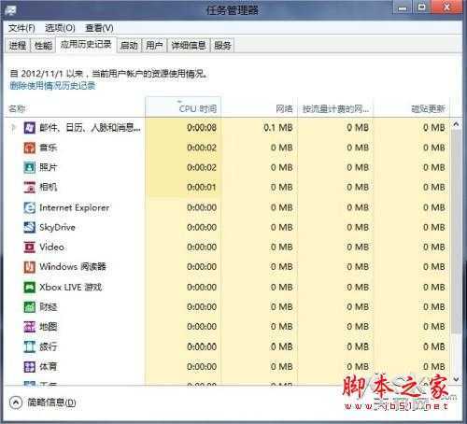The image size is (467, 424).
Task: Click the 体育 (Sports) app icon
Action: [x=30, y=367]
